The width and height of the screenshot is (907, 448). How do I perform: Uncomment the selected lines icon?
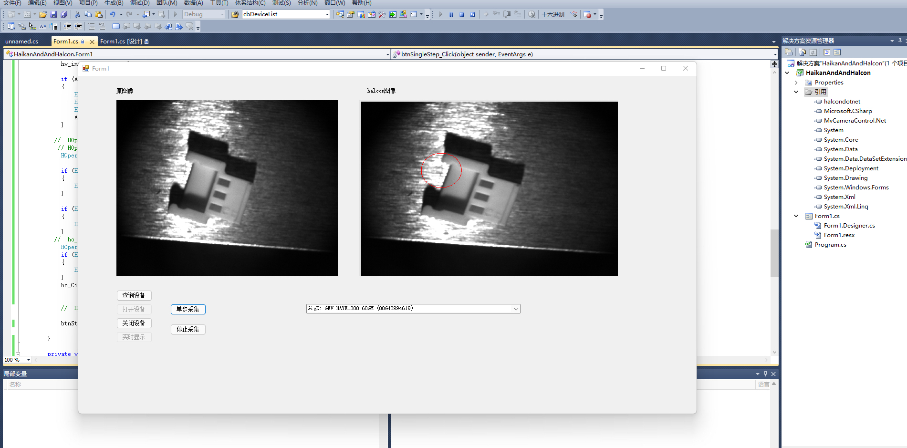(102, 27)
